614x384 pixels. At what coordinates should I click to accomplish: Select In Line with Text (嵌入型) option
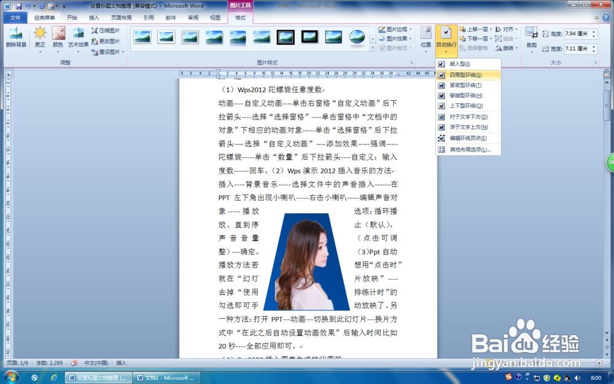tap(468, 64)
